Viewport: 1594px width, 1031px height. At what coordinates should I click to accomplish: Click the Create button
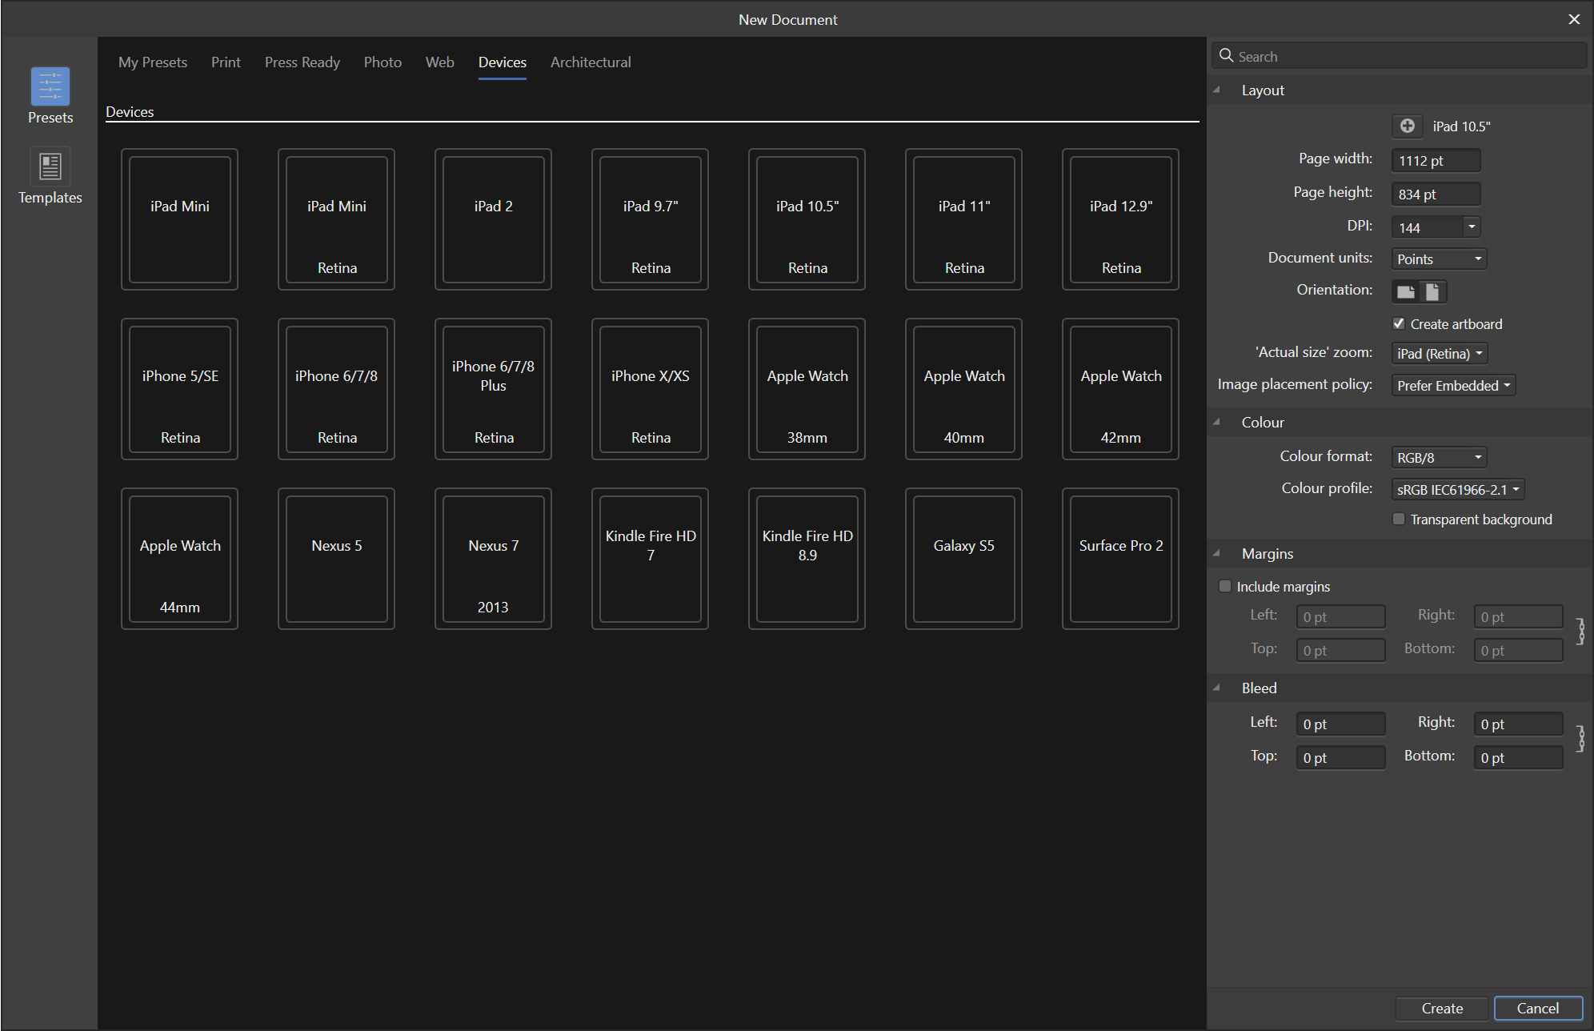(1442, 1008)
